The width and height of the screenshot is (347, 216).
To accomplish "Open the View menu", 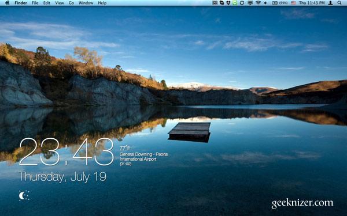I will [60, 3].
